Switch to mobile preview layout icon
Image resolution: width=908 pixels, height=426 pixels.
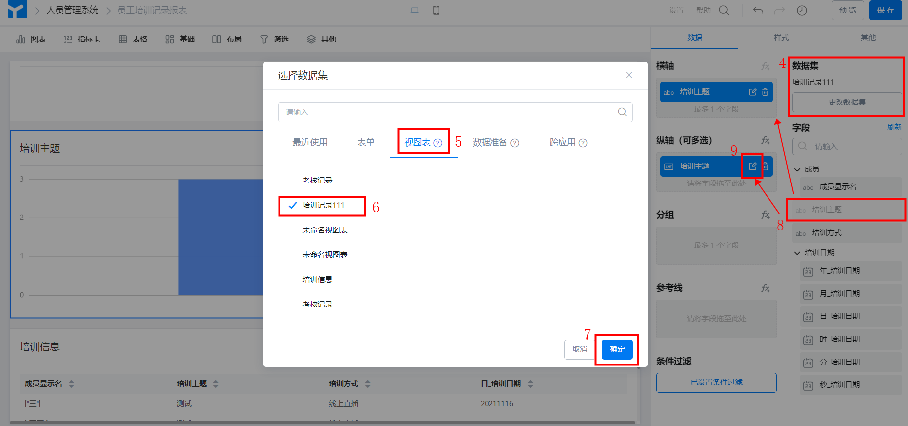(x=436, y=10)
